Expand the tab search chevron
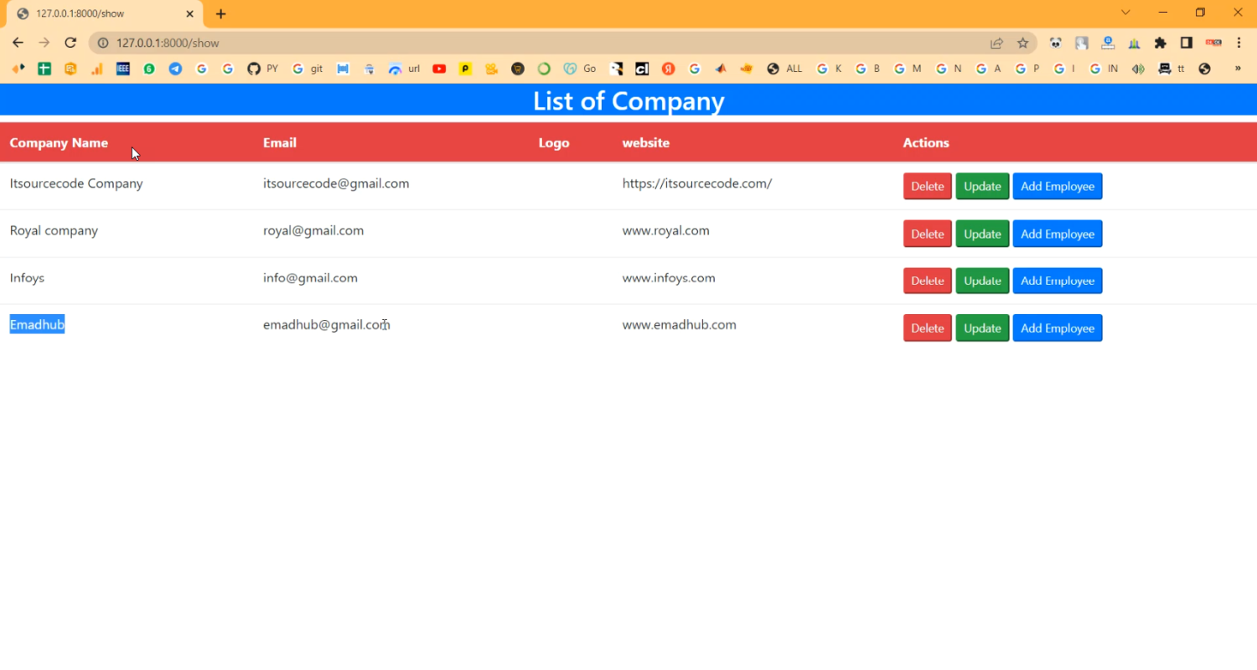The width and height of the screenshot is (1257, 670). coord(1125,13)
